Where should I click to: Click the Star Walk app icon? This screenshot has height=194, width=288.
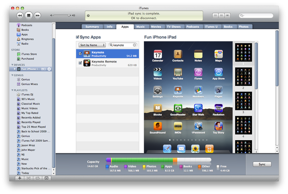[x=198, y=108]
